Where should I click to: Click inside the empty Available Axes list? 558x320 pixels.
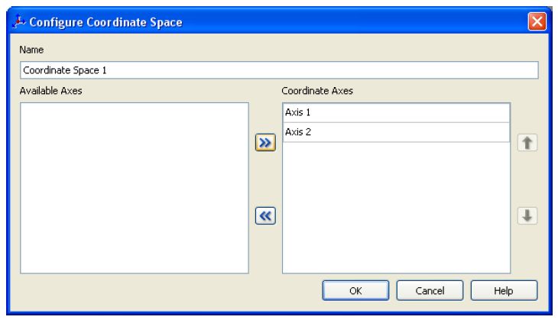pyautogui.click(x=134, y=187)
